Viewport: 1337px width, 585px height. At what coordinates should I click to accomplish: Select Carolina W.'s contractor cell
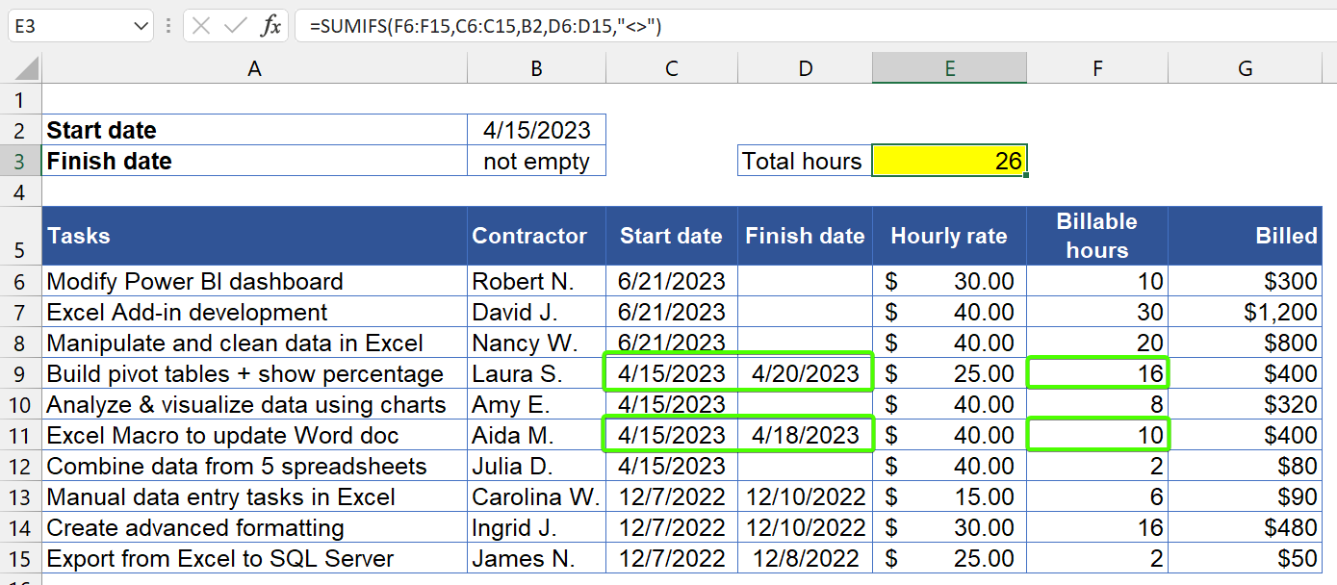coord(535,496)
